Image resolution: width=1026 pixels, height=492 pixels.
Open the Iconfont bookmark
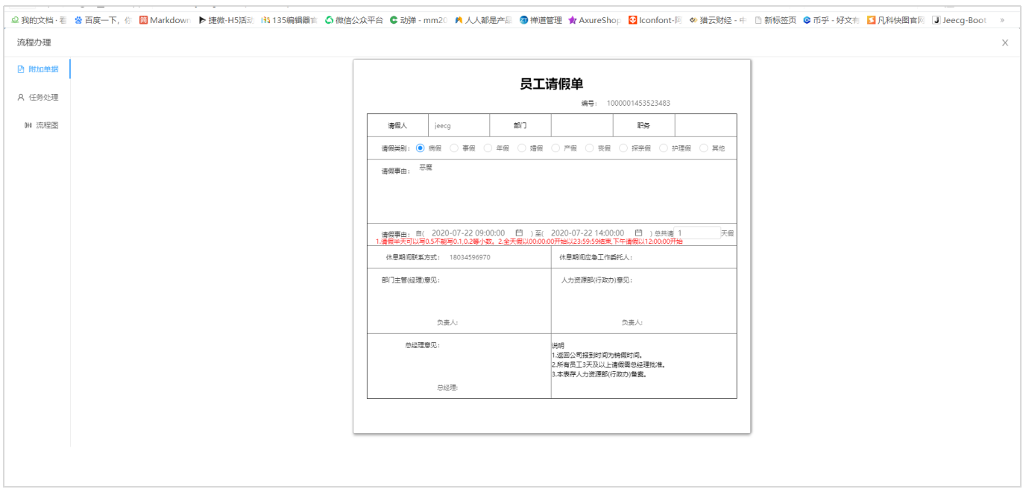click(655, 20)
